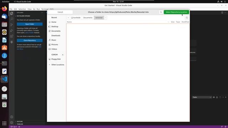Open View menu in VS Code
Image resolution: width=228 pixels, height=128 pixels.
click(x=30, y=9)
